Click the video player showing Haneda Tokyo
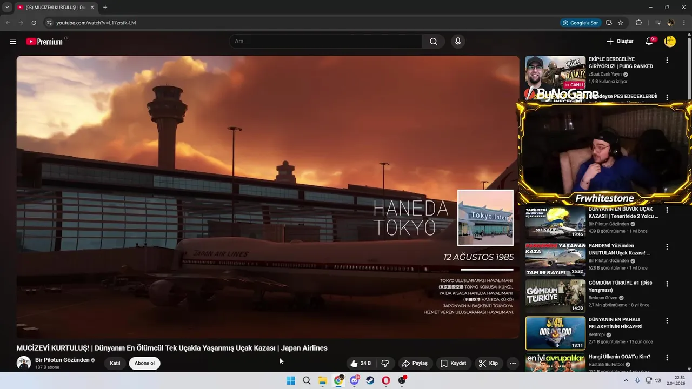This screenshot has width=692, height=389. pyautogui.click(x=268, y=197)
